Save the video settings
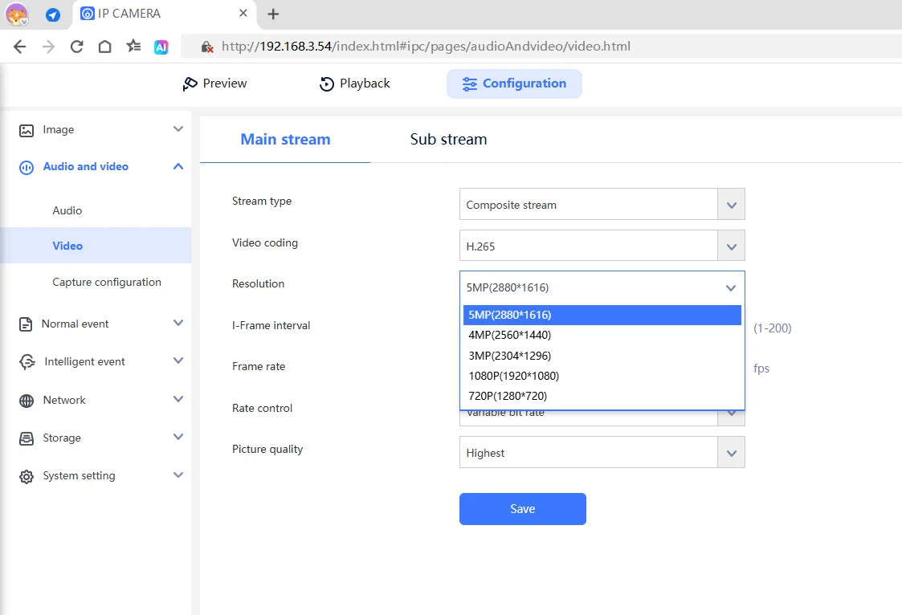 pos(522,509)
